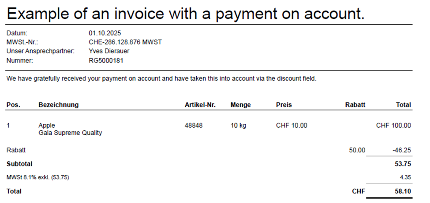Select the date value 01.10.2025
The height and width of the screenshot is (203, 430).
click(x=105, y=33)
